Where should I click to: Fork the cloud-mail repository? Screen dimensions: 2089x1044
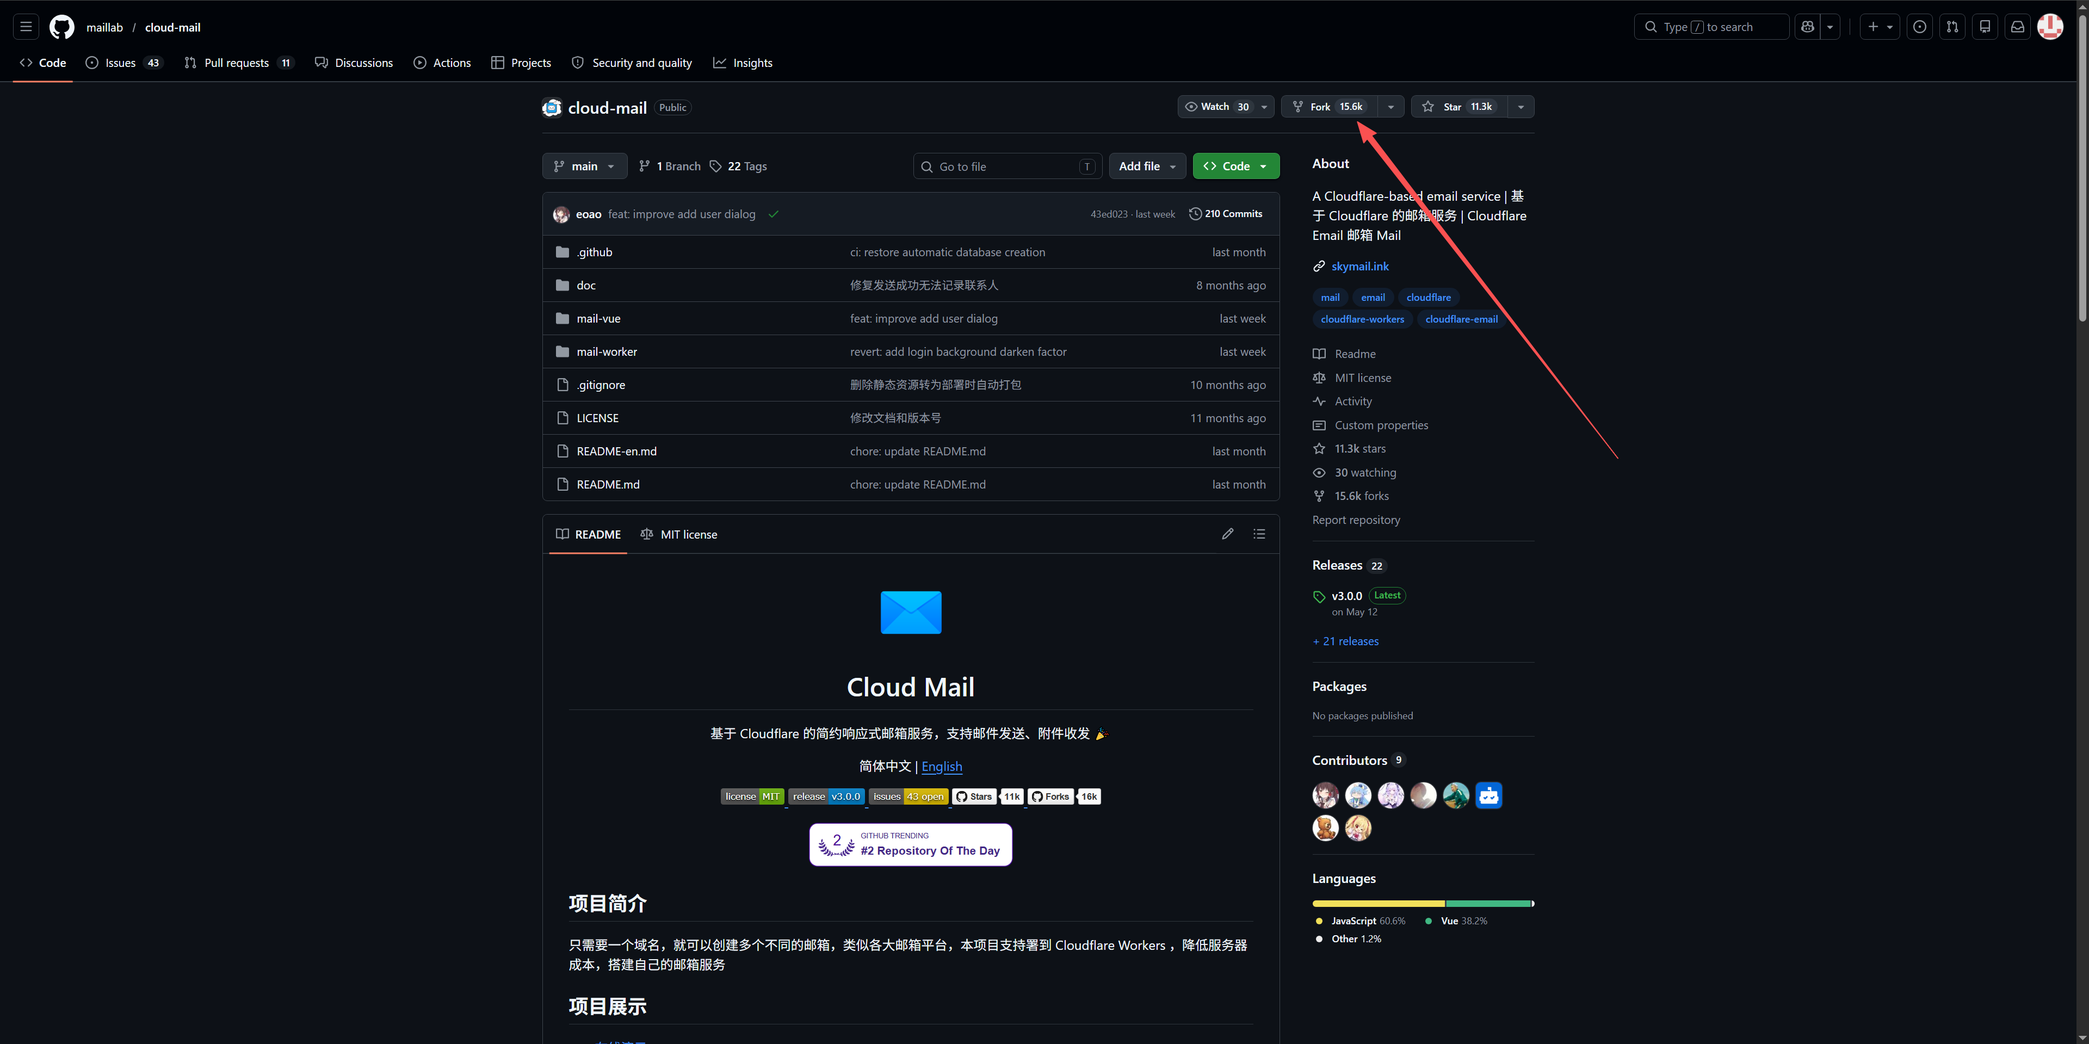coord(1330,107)
